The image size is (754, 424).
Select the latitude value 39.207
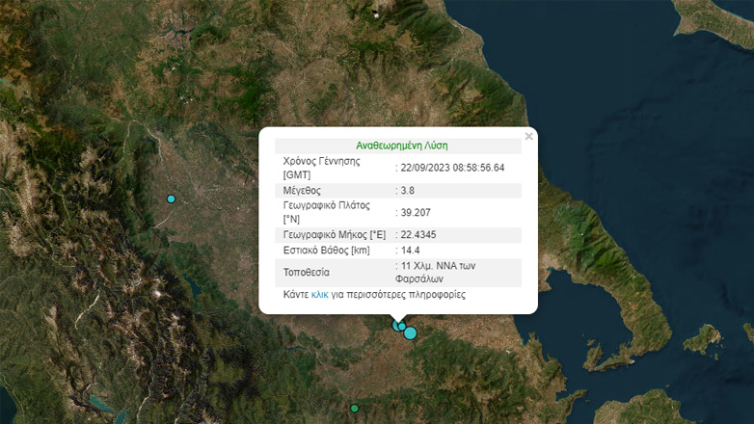(416, 212)
